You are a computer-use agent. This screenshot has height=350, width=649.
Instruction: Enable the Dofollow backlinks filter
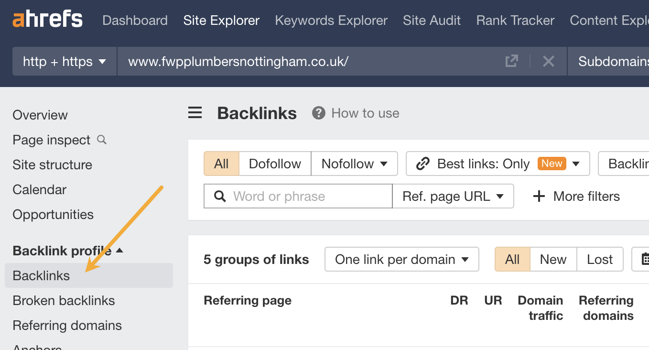(275, 164)
